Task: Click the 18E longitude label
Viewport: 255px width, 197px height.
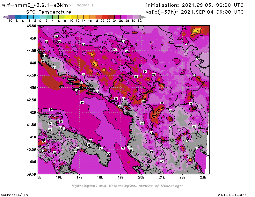Action: (x=100, y=177)
